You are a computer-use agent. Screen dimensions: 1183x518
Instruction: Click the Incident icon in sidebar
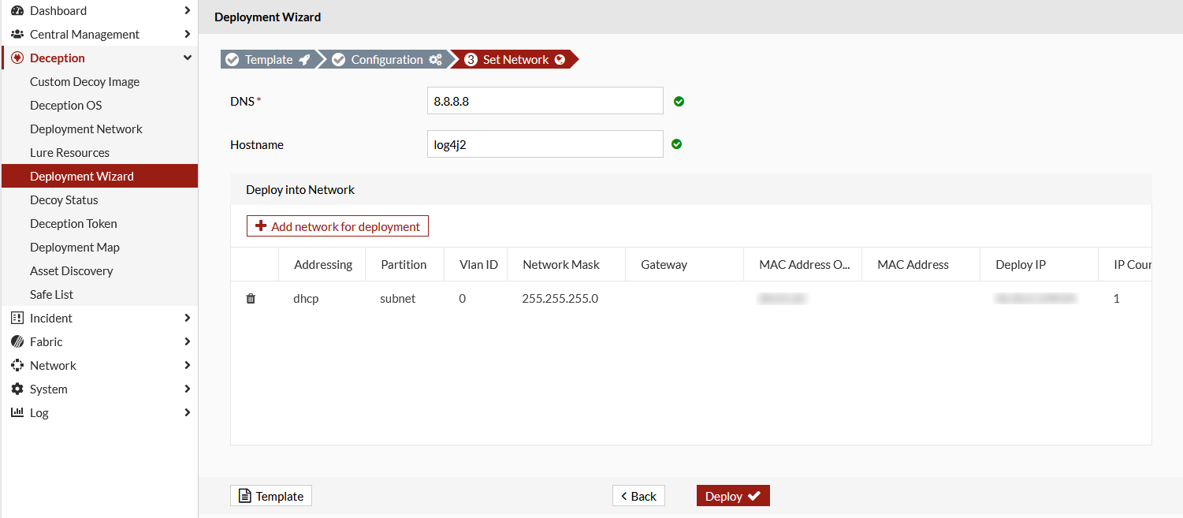pos(17,319)
